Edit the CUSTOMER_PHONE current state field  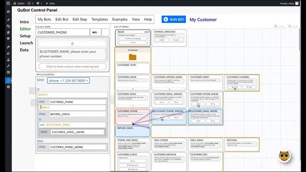(63, 32)
